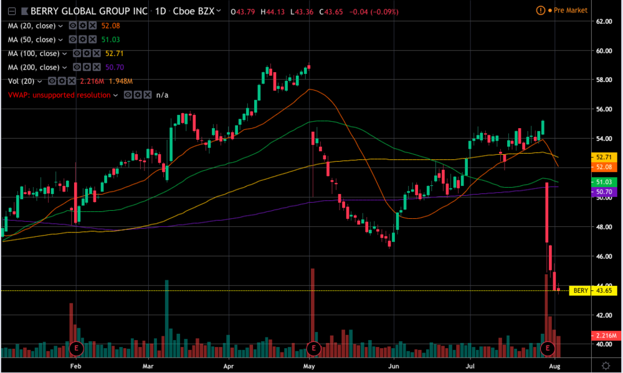Delete the MA (200, close) indicator
Screen dimensions: 623x373
point(97,67)
